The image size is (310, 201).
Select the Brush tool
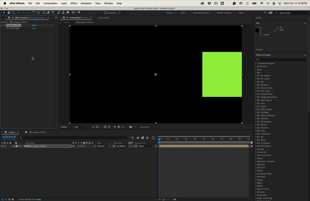59,13
